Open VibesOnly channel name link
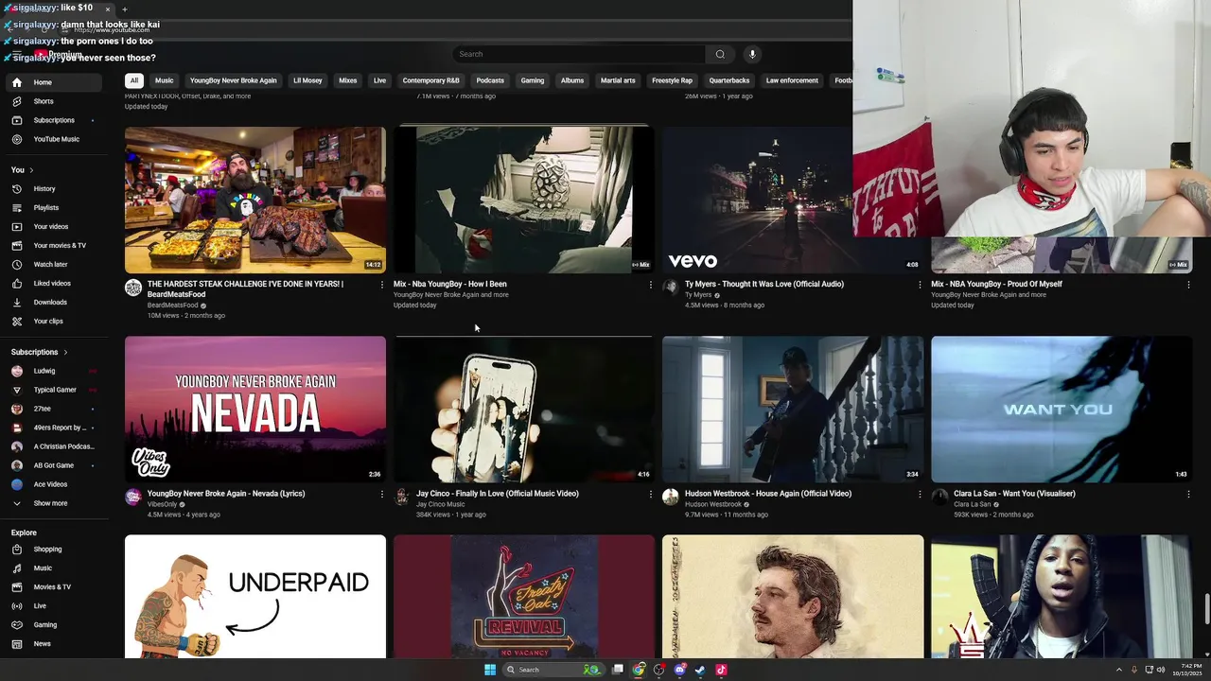This screenshot has height=681, width=1211. [162, 504]
